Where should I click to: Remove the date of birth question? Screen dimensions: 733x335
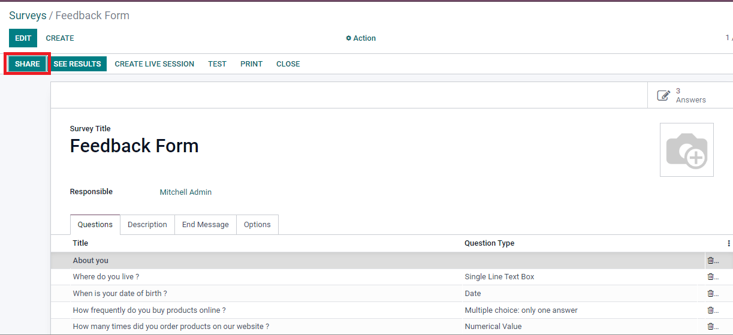710,294
